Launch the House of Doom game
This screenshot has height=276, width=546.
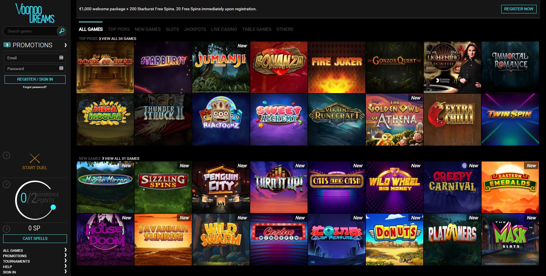[x=105, y=240]
